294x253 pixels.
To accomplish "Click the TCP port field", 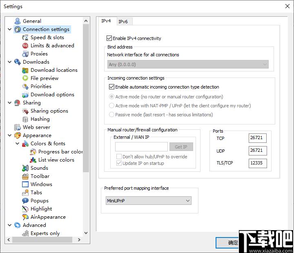I will [258, 138].
